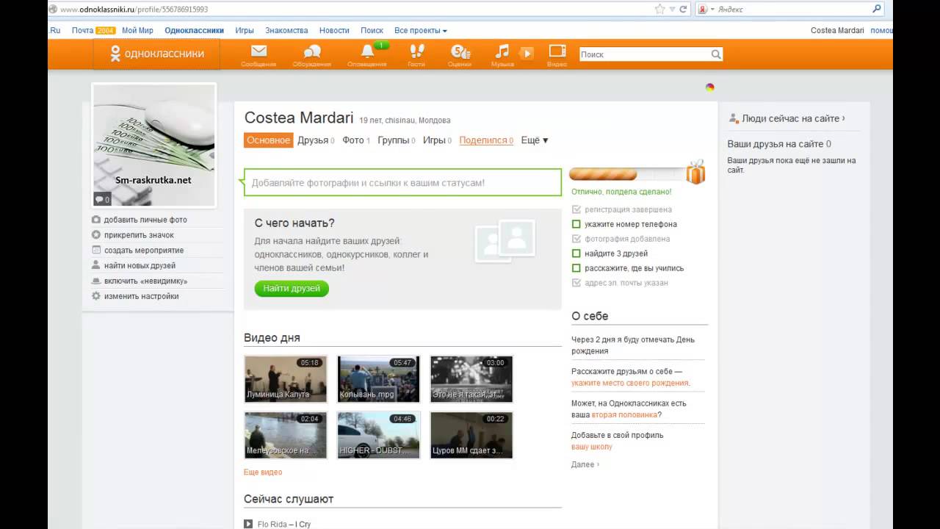Open Мой Мир in top bar
Screen dimensions: 940x529
[x=137, y=31]
